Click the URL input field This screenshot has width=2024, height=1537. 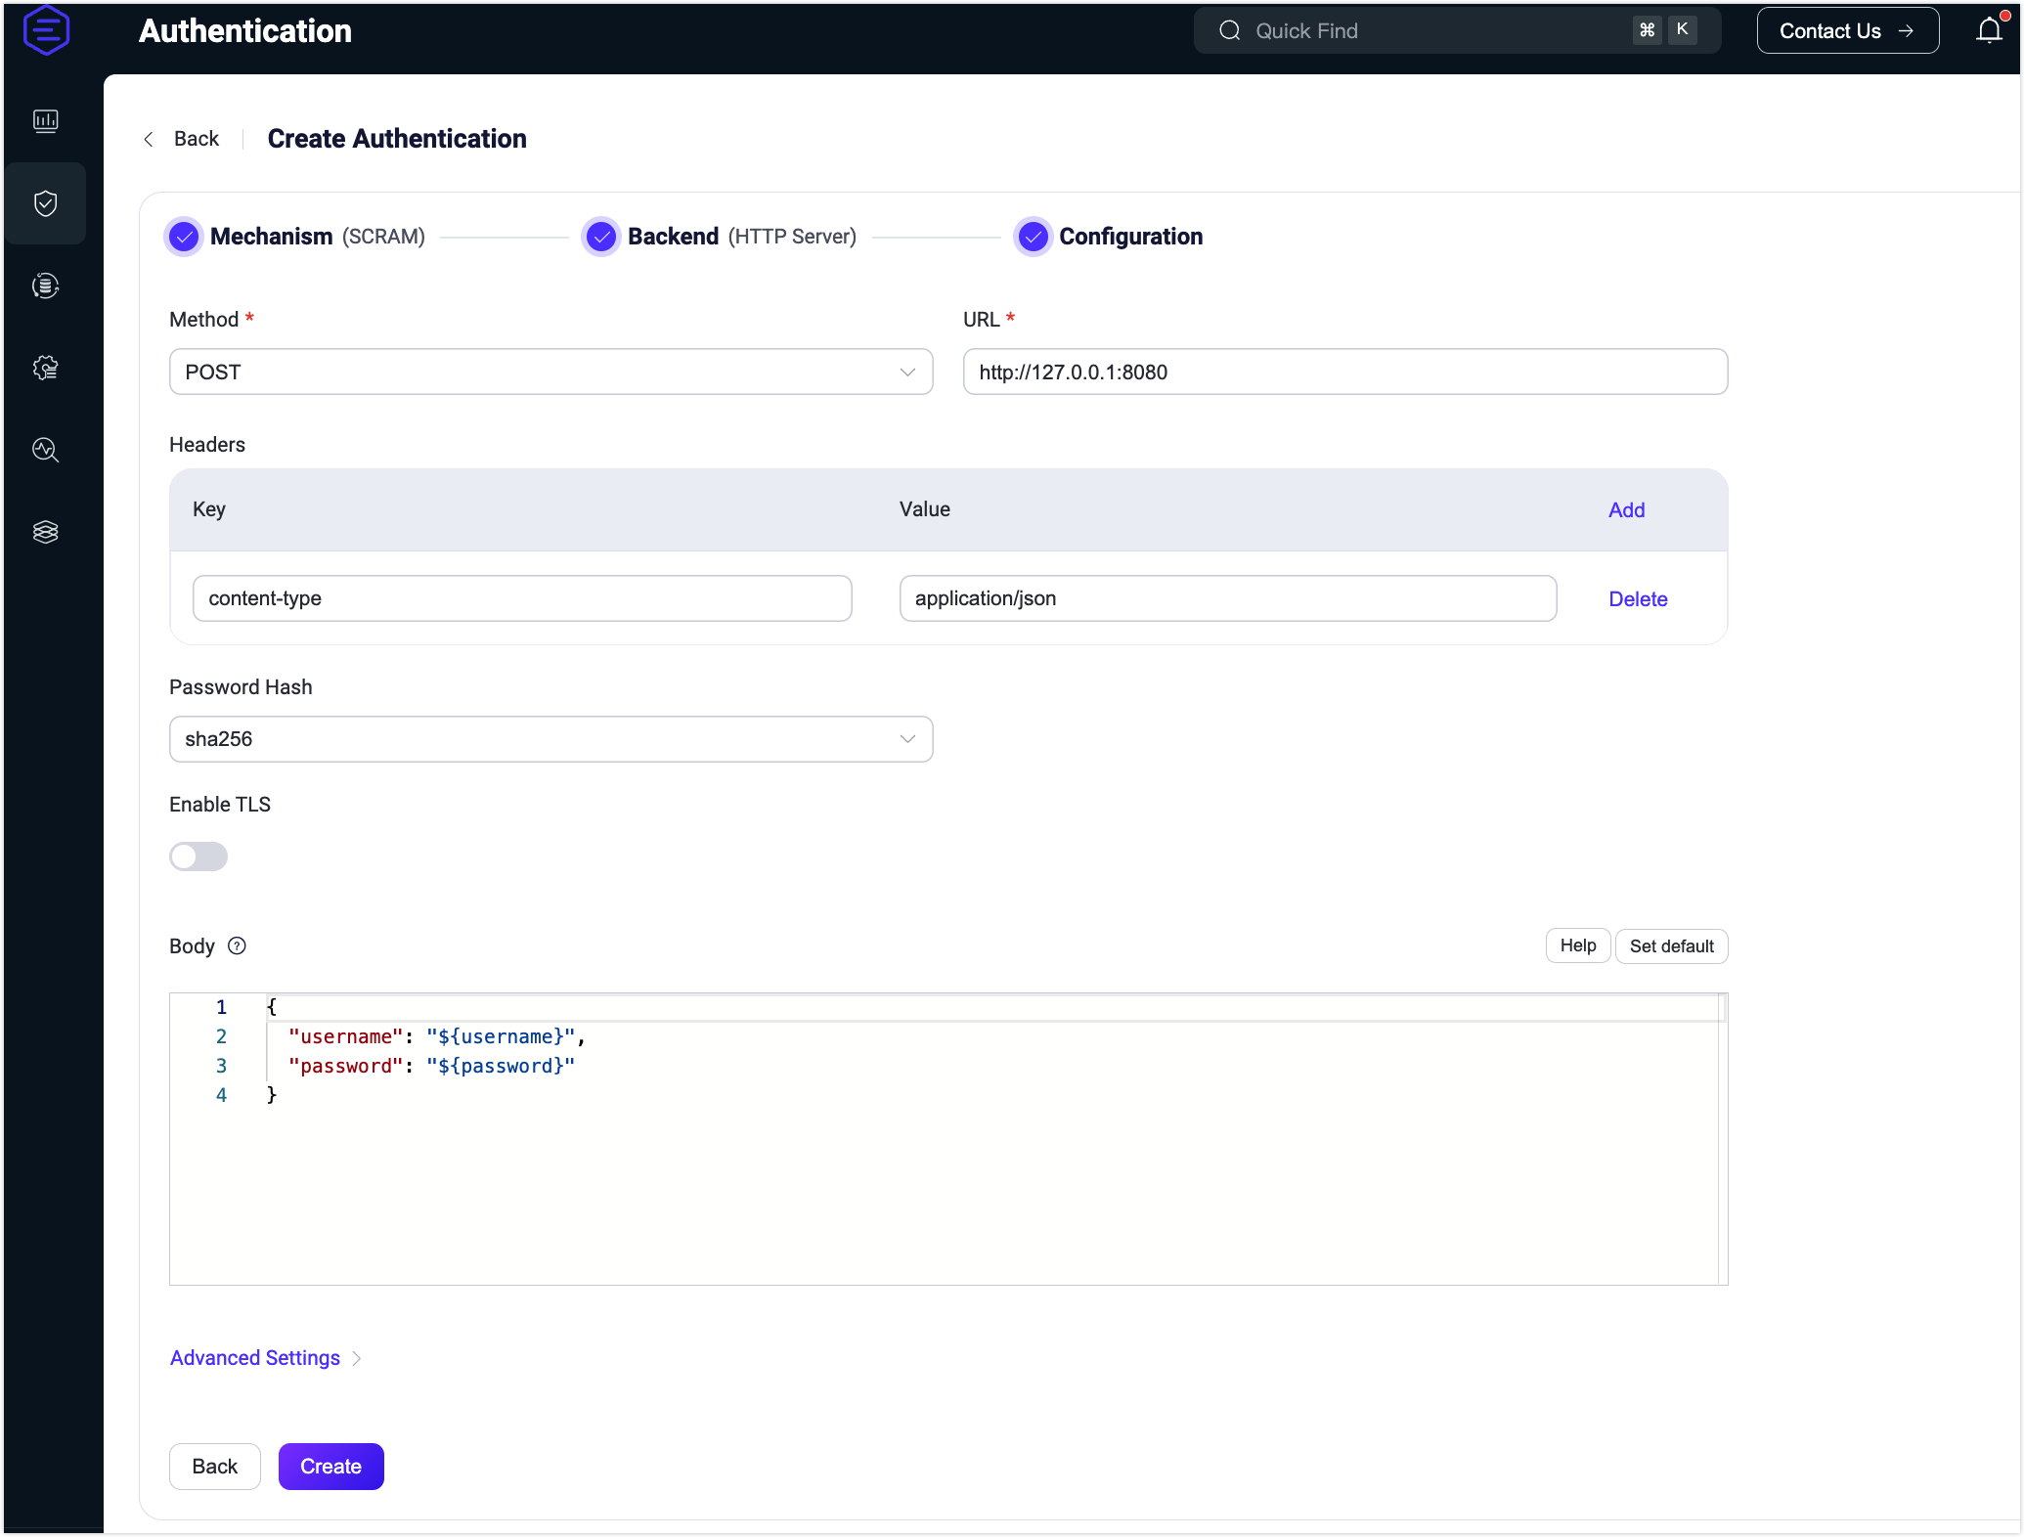(1342, 372)
